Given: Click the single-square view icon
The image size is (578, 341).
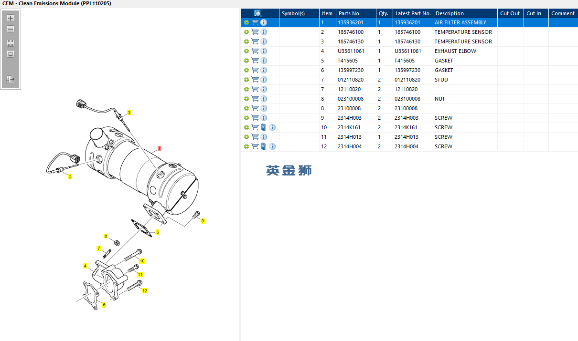Looking at the screenshot, I should pos(11,54).
